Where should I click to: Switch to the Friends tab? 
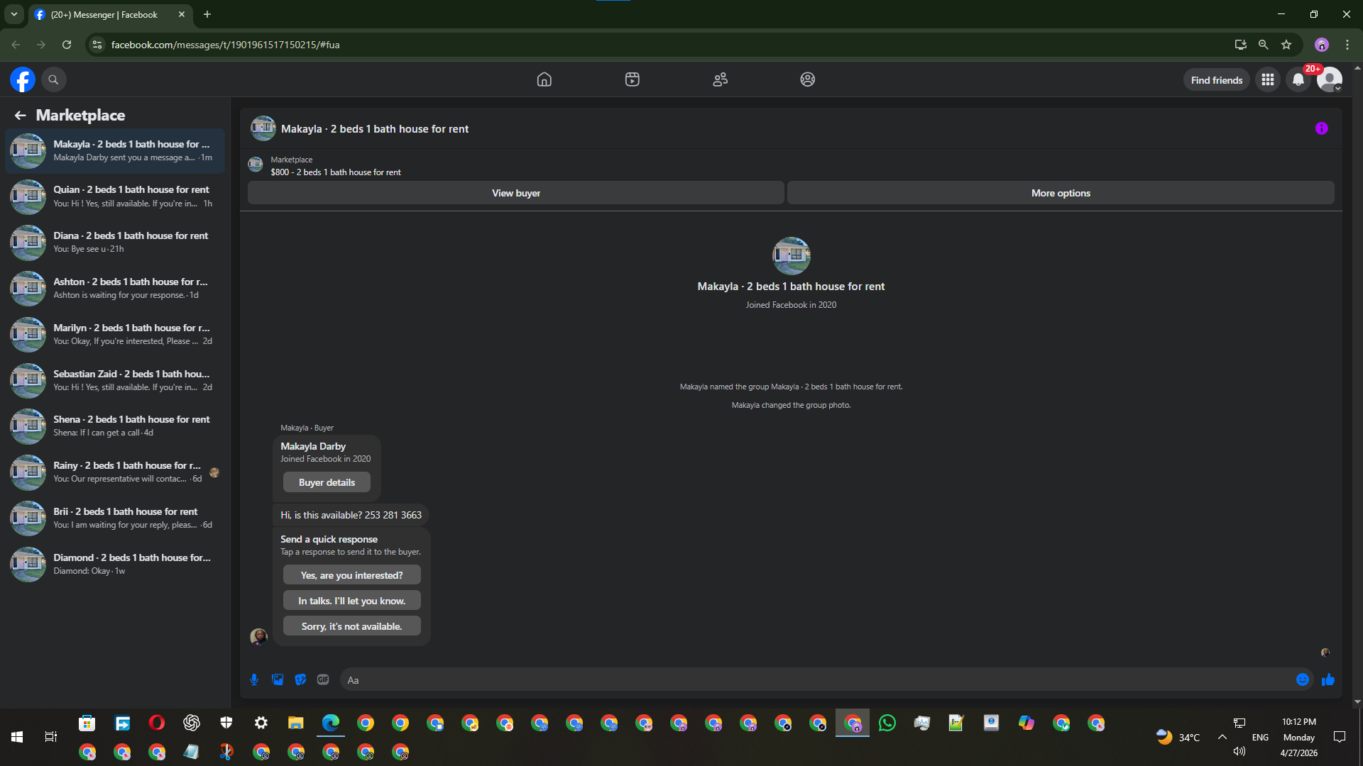coord(720,79)
